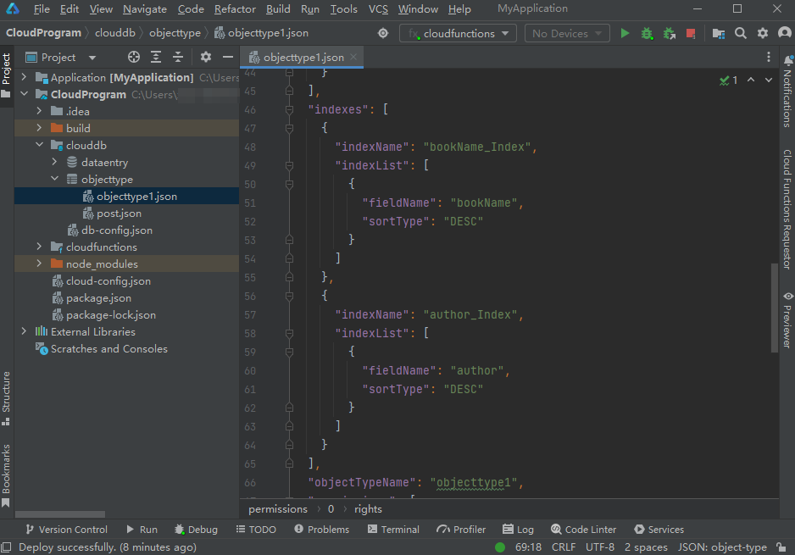The height and width of the screenshot is (555, 795).
Task: Toggle the Project tool window stripe button
Action: point(6,75)
